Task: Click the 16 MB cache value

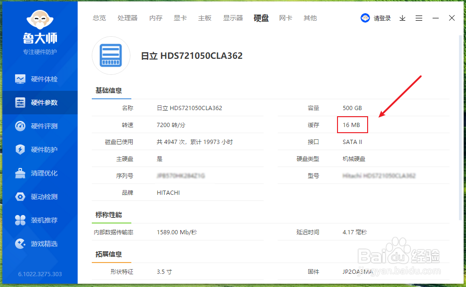Action: pos(351,125)
